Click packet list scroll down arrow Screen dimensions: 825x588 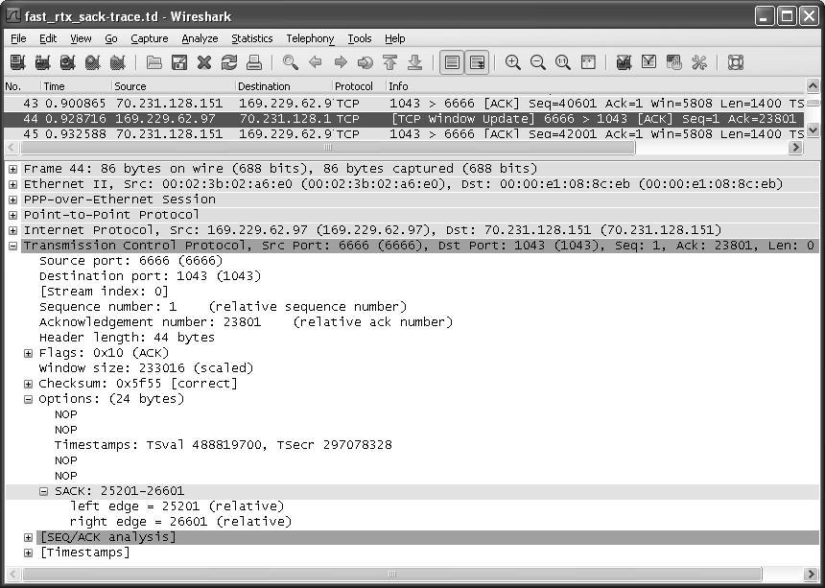813,129
